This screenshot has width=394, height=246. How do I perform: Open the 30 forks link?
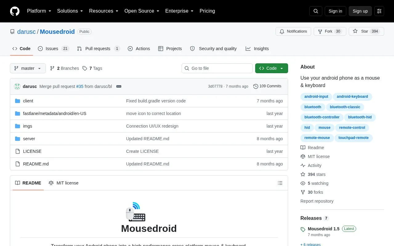click(x=312, y=192)
